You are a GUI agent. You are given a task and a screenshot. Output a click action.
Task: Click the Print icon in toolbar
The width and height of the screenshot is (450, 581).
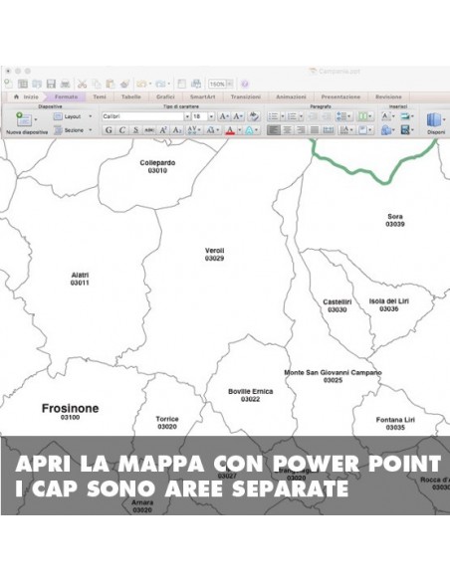pos(66,84)
